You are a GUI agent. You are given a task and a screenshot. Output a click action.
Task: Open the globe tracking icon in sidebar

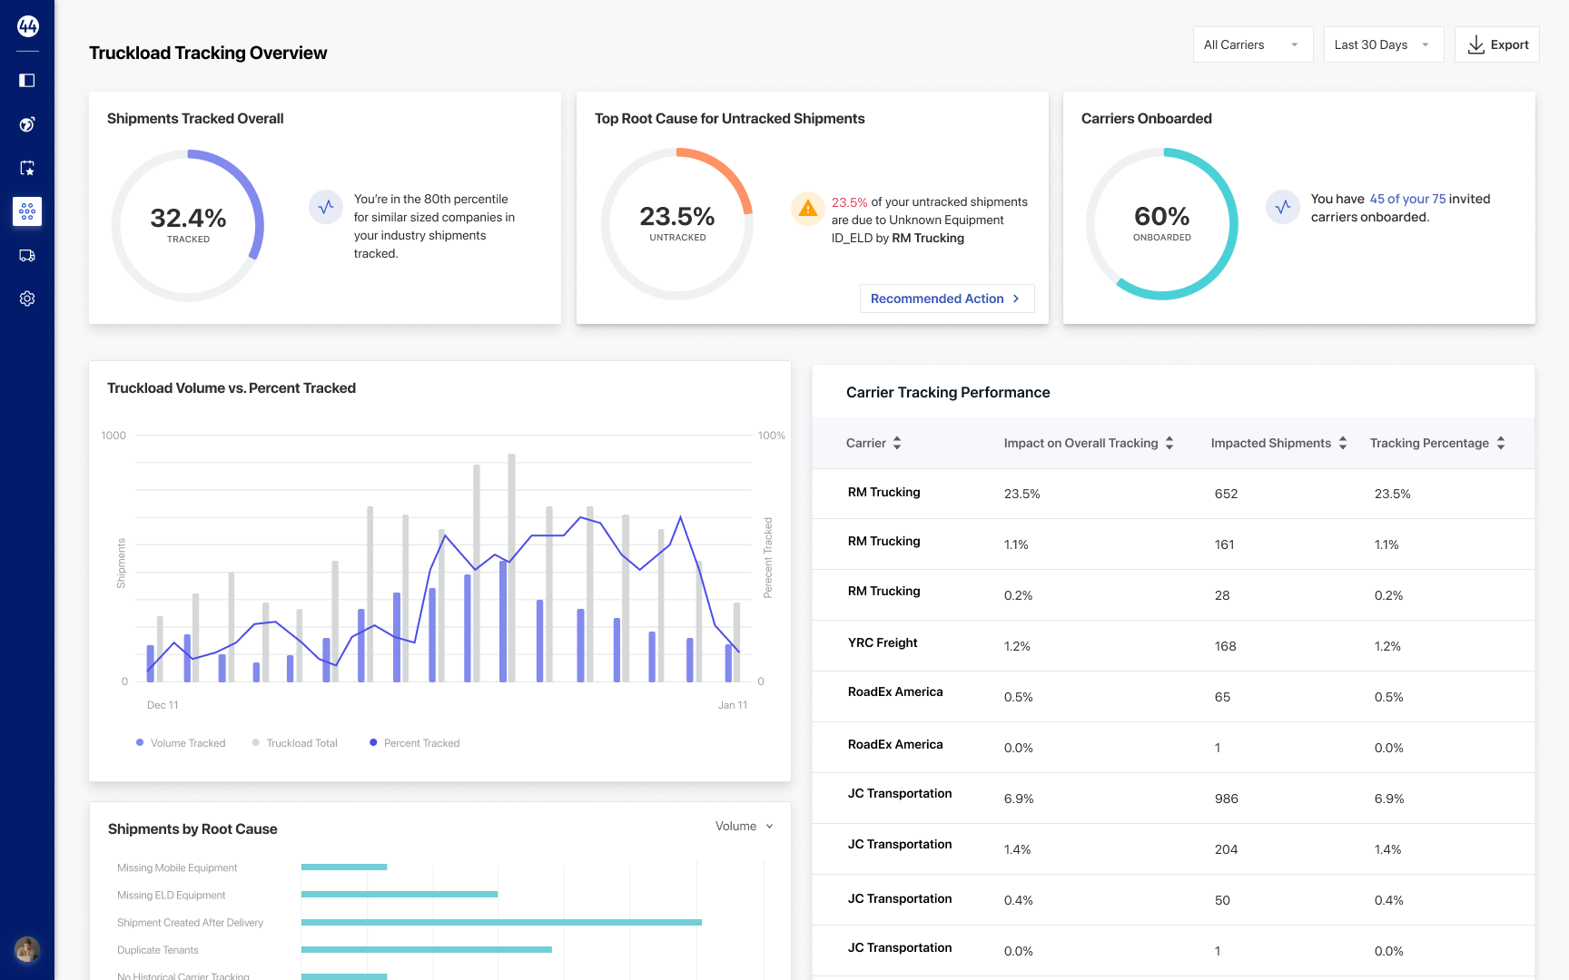pos(27,124)
